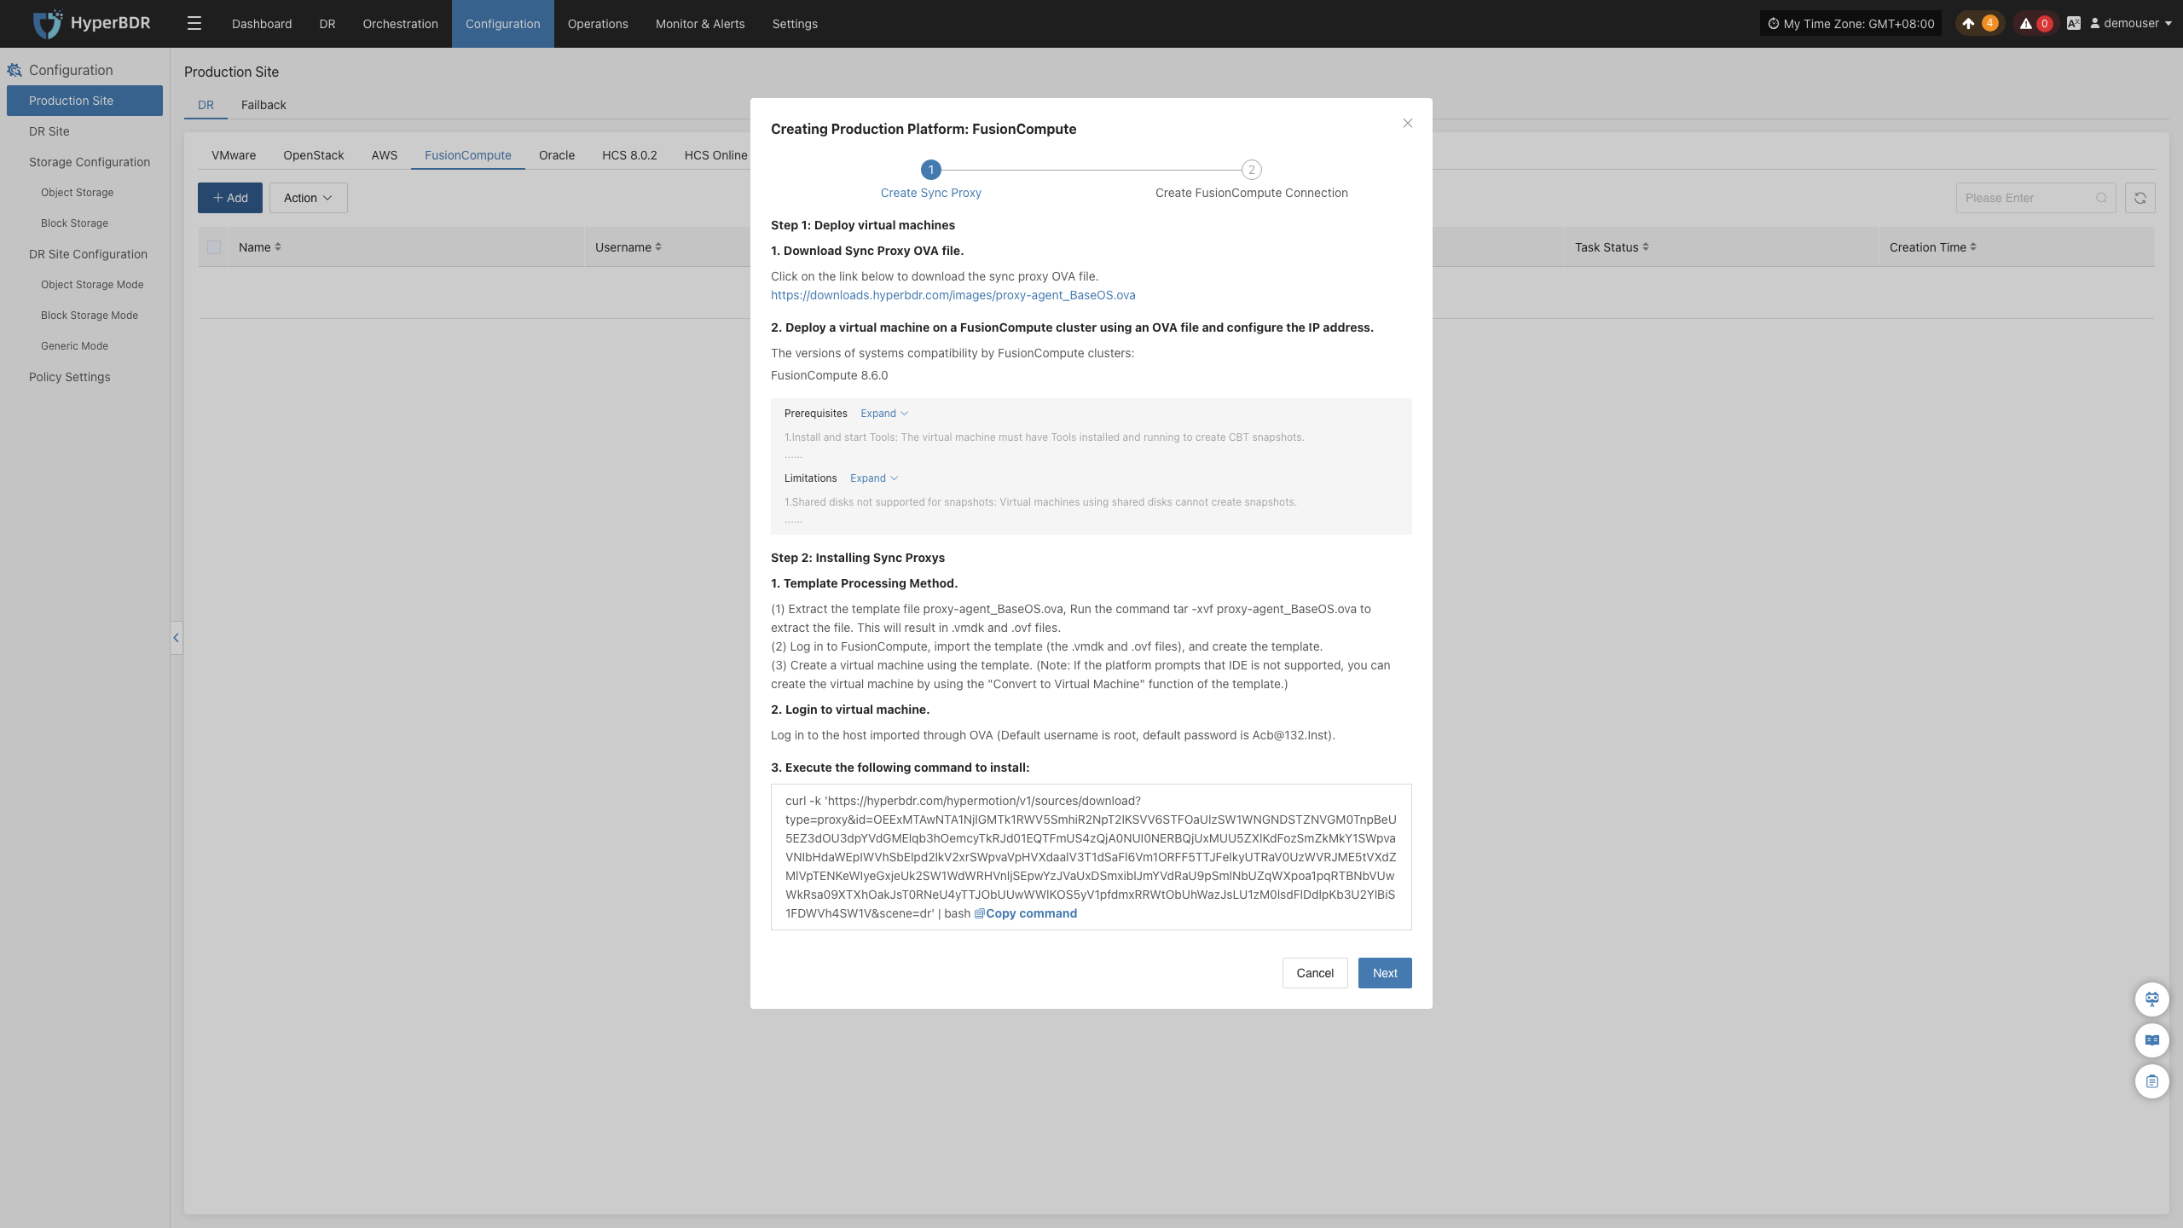Image resolution: width=2183 pixels, height=1228 pixels.
Task: Click the FusionCompute tab
Action: point(468,155)
